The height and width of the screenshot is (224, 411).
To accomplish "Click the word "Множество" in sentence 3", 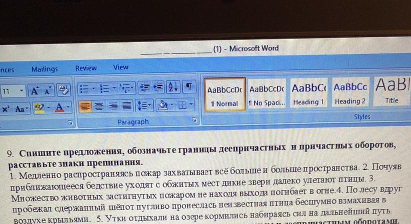I will click(35, 198).
